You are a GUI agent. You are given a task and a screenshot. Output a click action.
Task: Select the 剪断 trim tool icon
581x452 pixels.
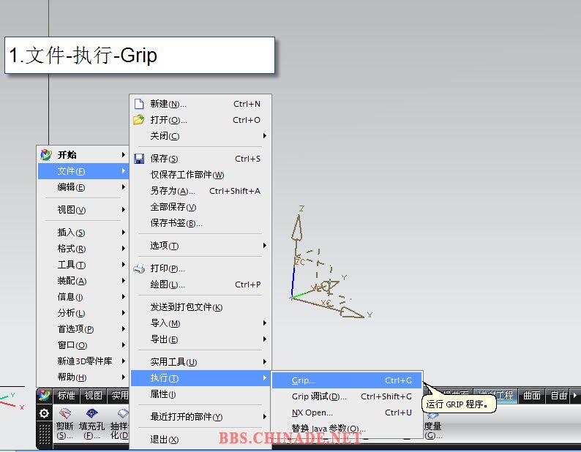click(65, 413)
